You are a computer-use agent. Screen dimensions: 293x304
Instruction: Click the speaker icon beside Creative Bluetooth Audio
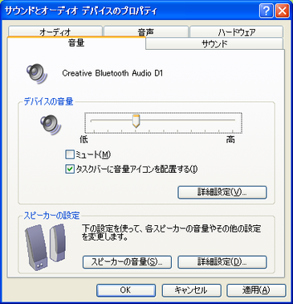point(37,73)
